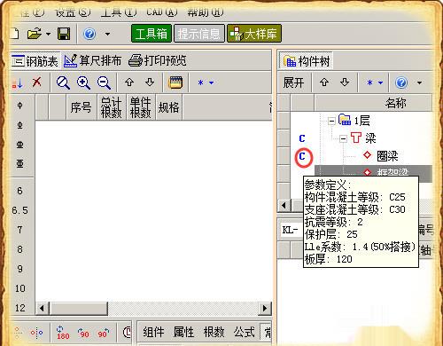Click the C marker beside 梁 row

[x=302, y=138]
